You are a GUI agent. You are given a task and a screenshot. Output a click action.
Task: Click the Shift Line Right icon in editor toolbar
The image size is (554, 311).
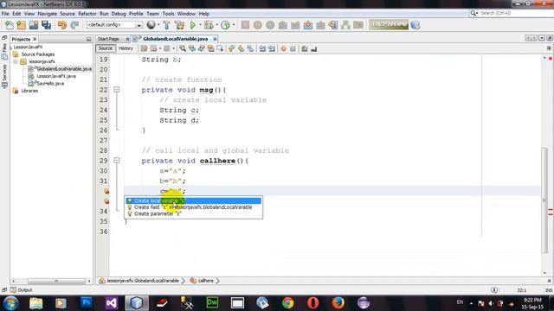coord(272,48)
